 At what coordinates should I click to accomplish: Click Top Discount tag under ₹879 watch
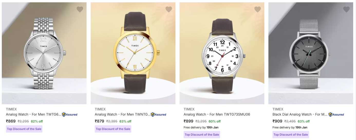(113, 129)
